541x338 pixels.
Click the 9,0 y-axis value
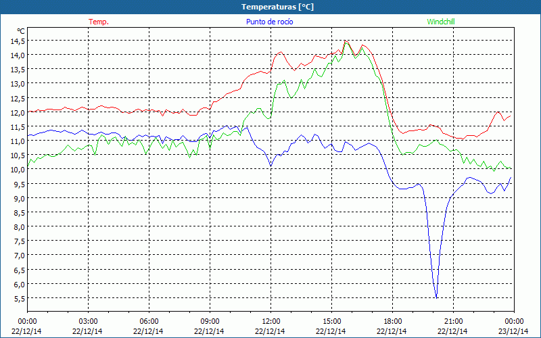click(20, 198)
